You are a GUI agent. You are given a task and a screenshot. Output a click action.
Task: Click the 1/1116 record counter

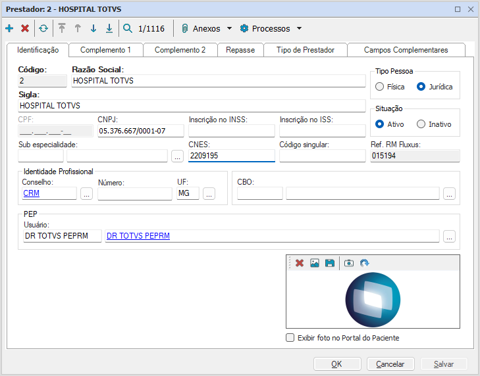click(x=151, y=29)
